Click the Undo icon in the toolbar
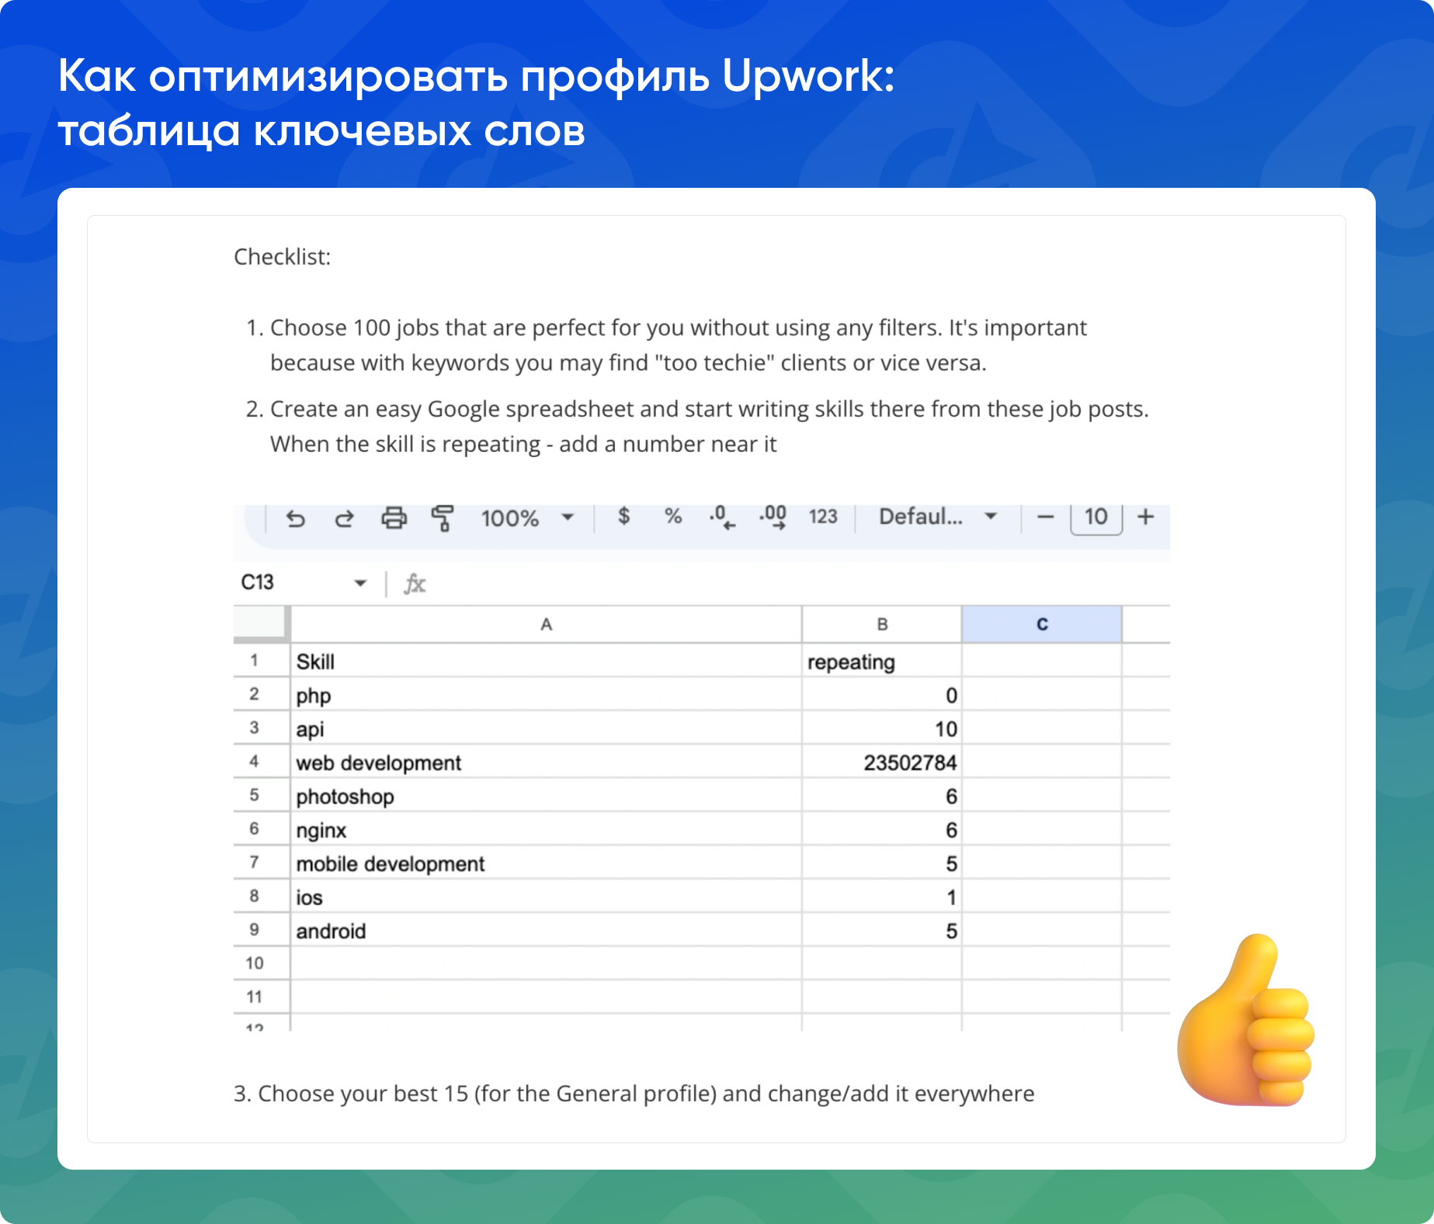Screen dimensions: 1434x1224 pos(296,518)
